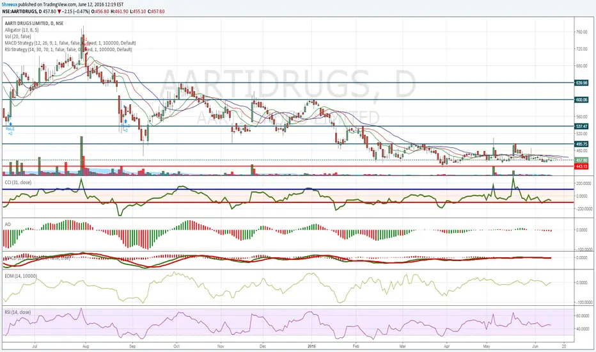Select the AO pane label
The height and width of the screenshot is (352, 596).
coord(7,225)
